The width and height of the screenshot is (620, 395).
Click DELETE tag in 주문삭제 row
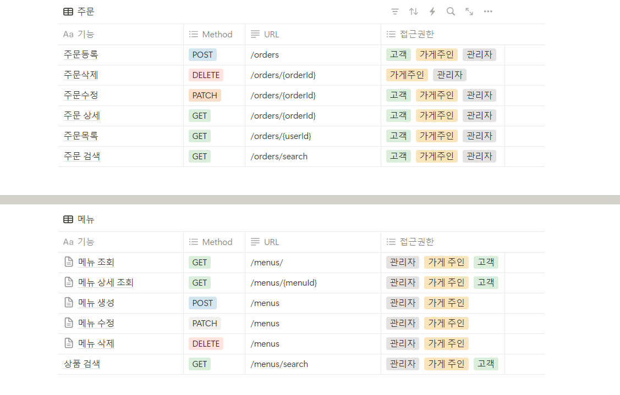(206, 75)
